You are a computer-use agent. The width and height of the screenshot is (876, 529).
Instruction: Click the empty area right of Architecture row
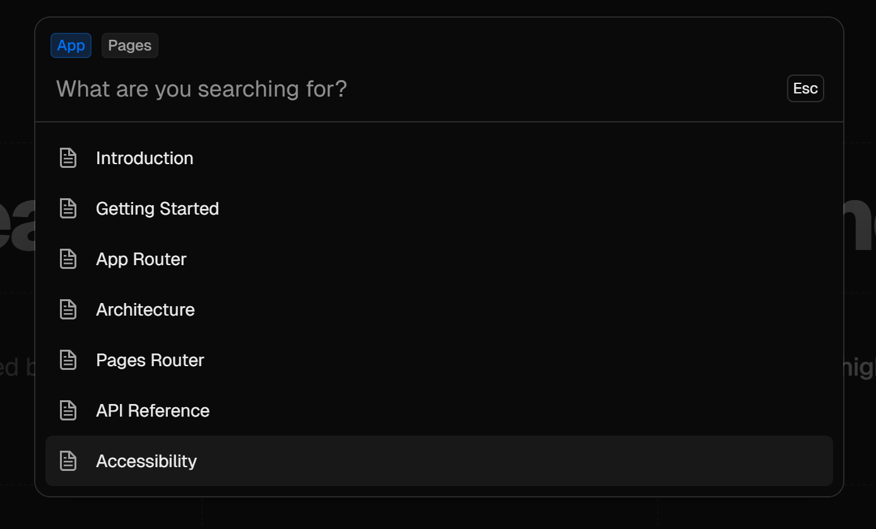[x=505, y=309]
